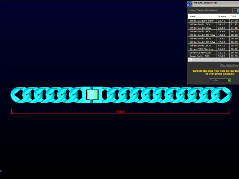Select the White Gold:9K PdW row

pos(214,21)
